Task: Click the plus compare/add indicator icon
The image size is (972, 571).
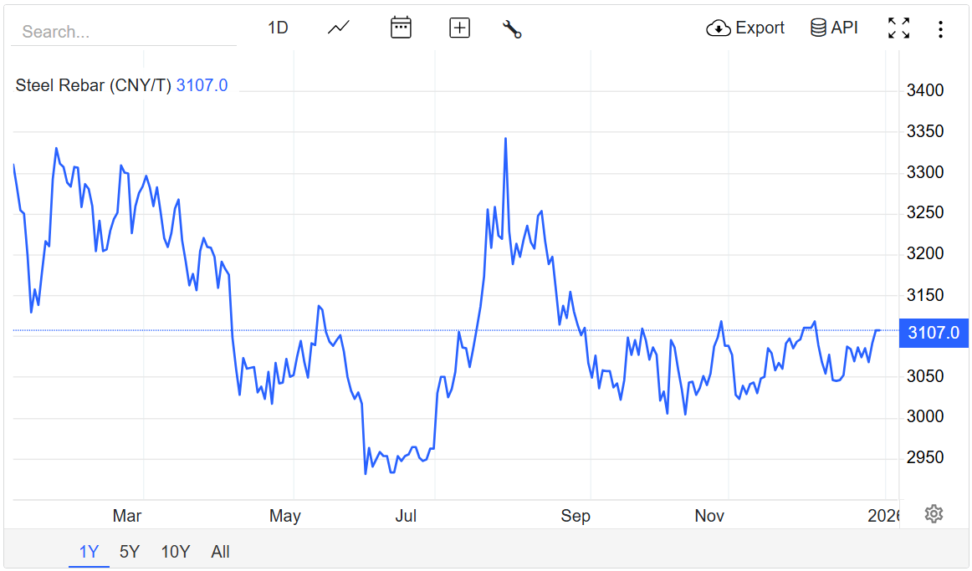Action: click(459, 28)
